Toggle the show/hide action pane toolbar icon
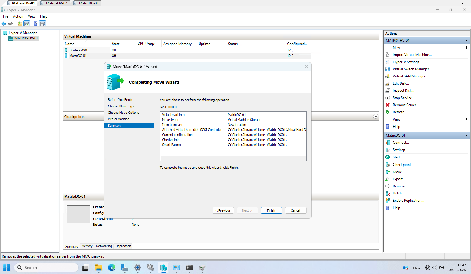 coord(43,24)
